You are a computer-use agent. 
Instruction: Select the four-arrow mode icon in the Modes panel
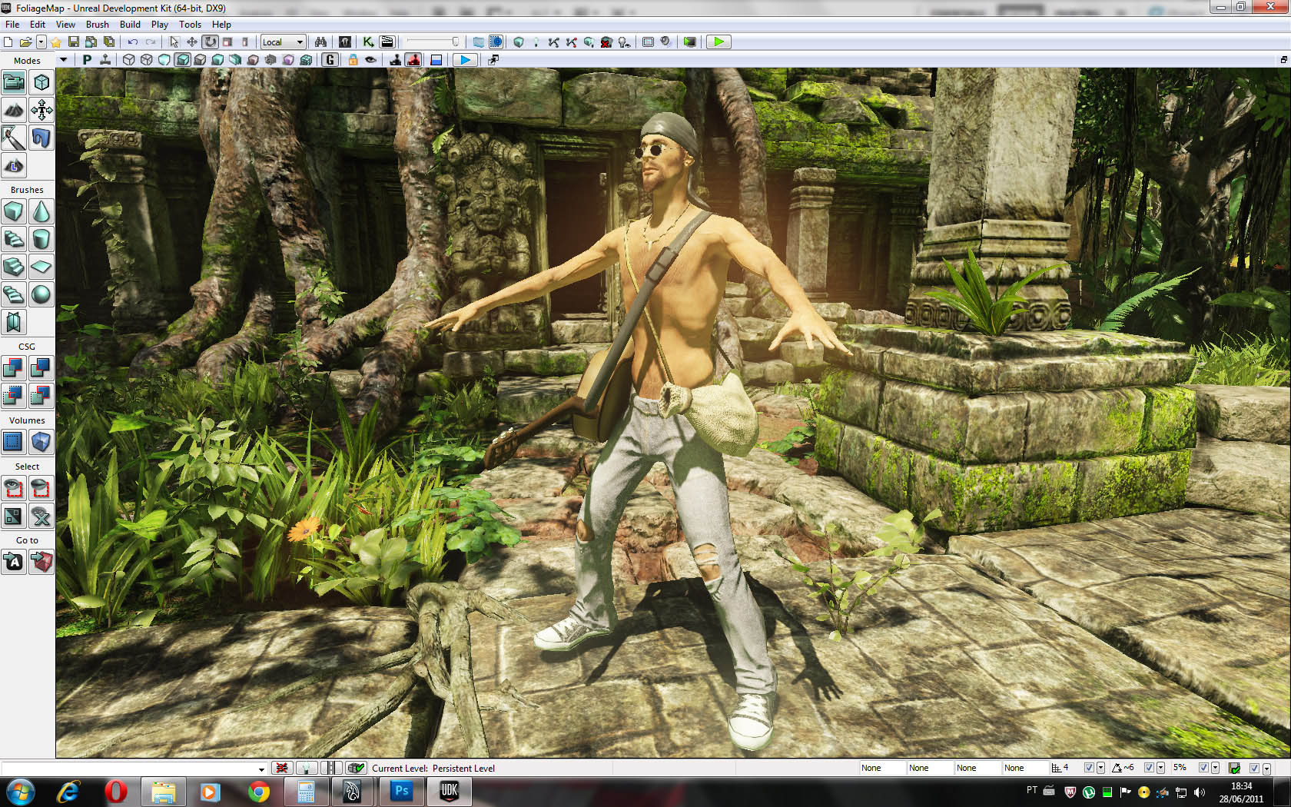click(x=41, y=111)
